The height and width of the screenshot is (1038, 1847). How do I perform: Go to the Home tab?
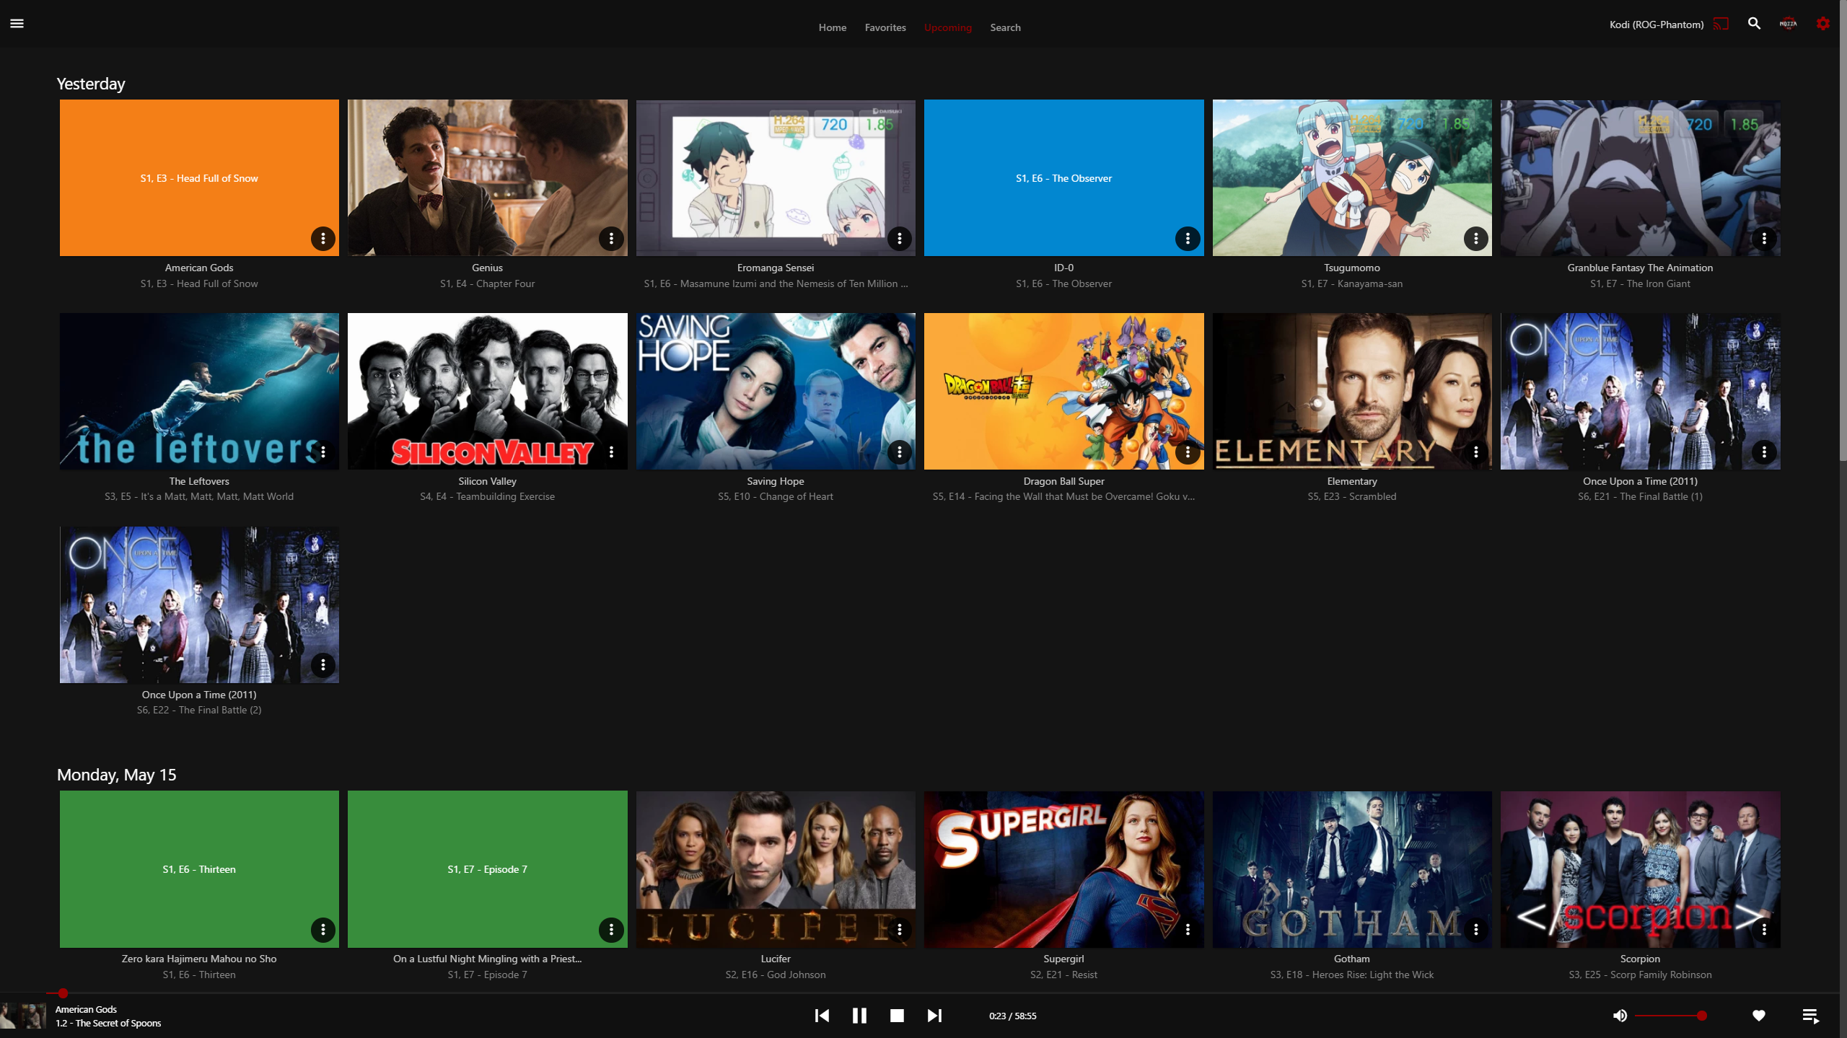832,27
